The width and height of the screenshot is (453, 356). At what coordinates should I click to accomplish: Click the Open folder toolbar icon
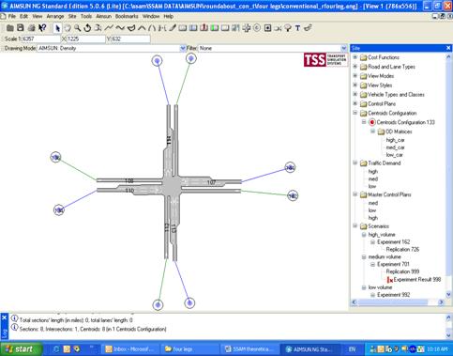click(x=10, y=28)
